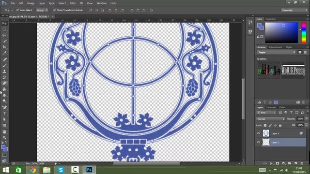Toggle lock image pixels brush icon
The image size is (310, 174).
coord(270,125)
